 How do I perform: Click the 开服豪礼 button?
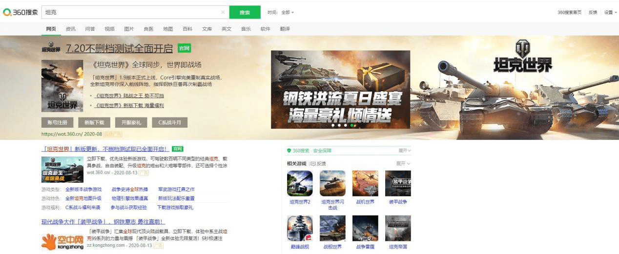[131, 122]
